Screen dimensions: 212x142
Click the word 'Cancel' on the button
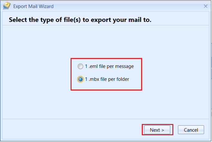pos(191,130)
